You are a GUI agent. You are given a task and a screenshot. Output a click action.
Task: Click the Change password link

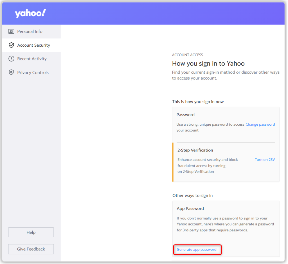coord(260,124)
